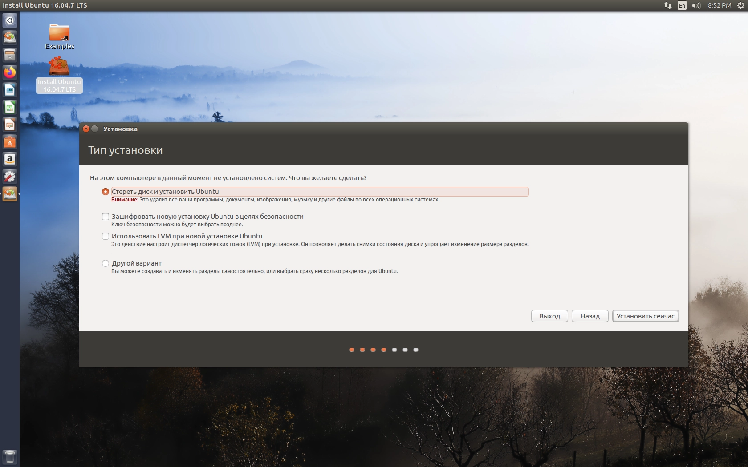Minimize the Установка installer window
Screen dimensions: 748x467
point(94,129)
